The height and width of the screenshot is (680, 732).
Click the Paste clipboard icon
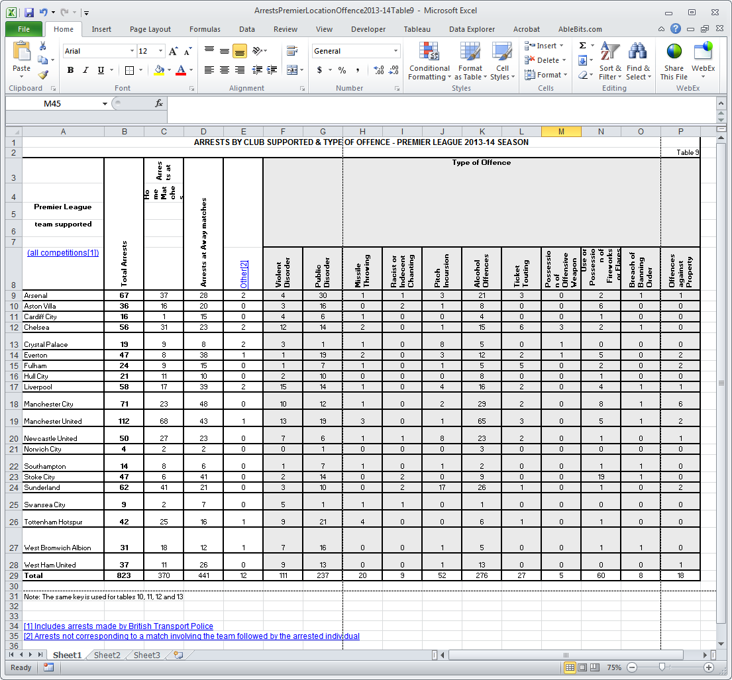[21, 51]
